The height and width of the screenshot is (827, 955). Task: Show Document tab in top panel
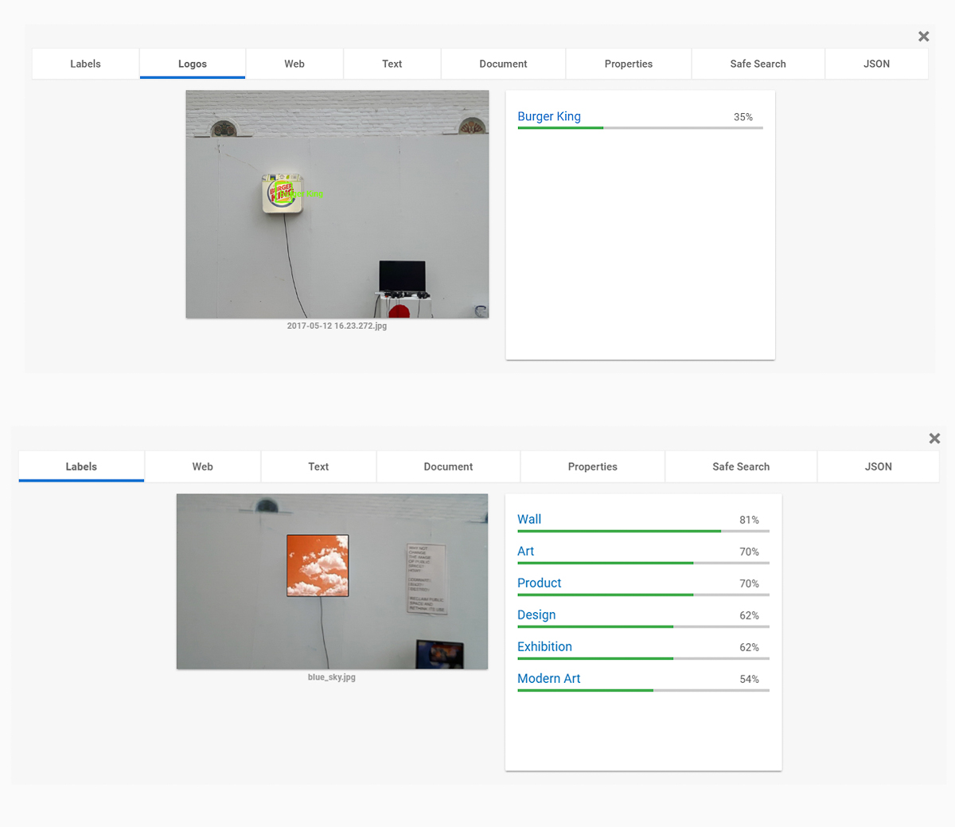[503, 64]
